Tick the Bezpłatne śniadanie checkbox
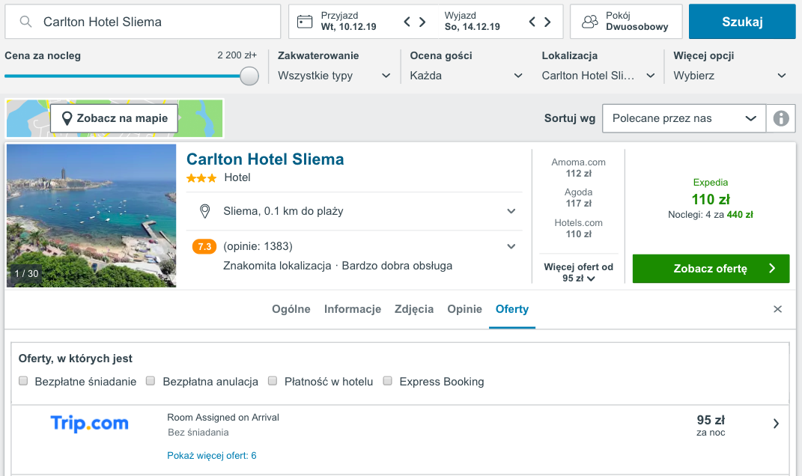The image size is (802, 476). [x=23, y=381]
